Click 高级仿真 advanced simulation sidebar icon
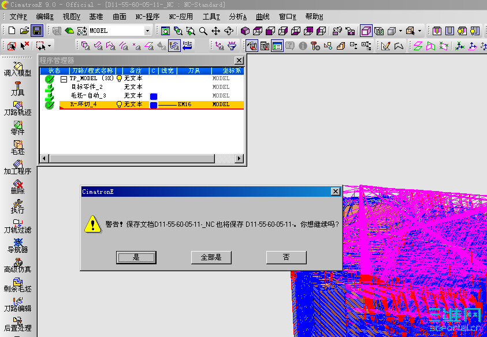 coord(18,265)
